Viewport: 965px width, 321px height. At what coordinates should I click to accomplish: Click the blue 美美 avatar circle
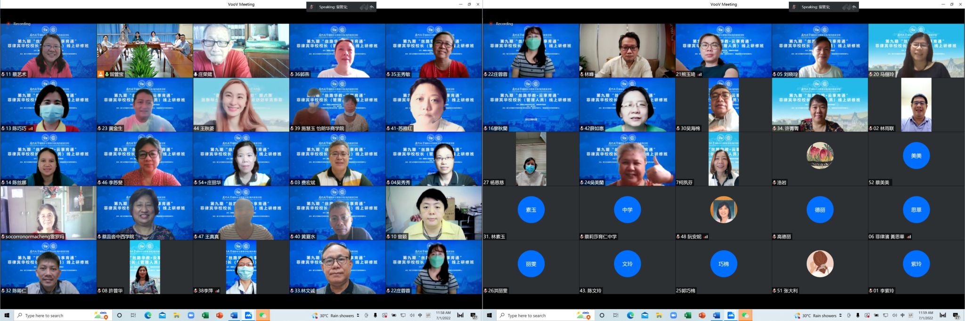[x=916, y=156]
